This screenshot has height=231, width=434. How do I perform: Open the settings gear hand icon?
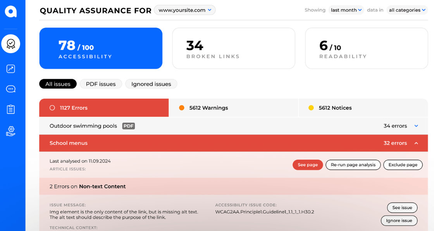point(11,131)
